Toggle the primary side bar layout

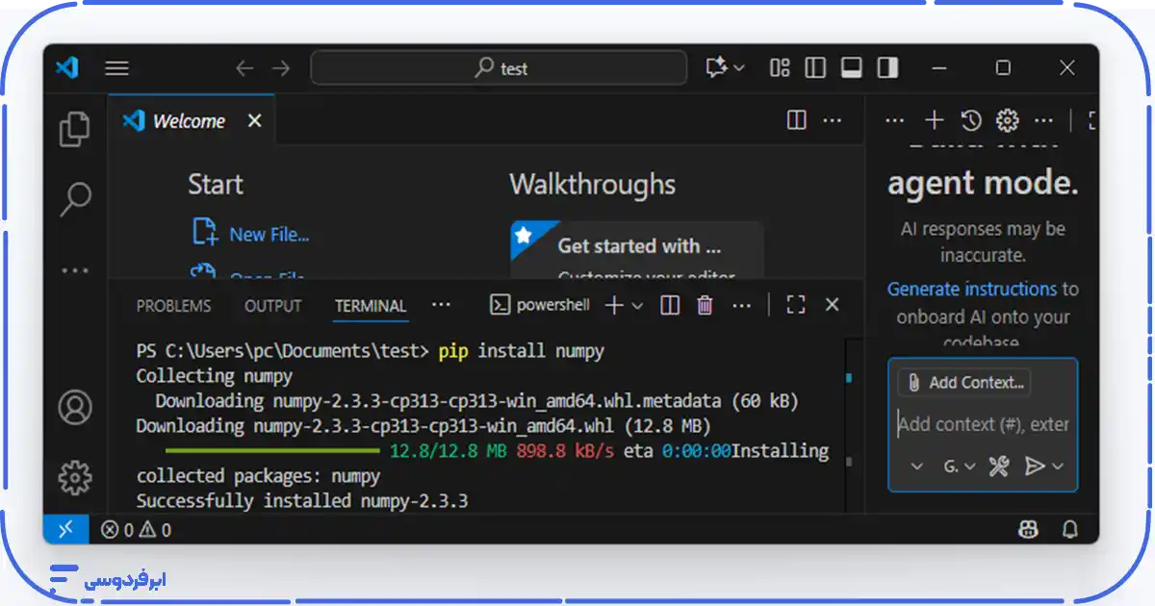tap(815, 67)
